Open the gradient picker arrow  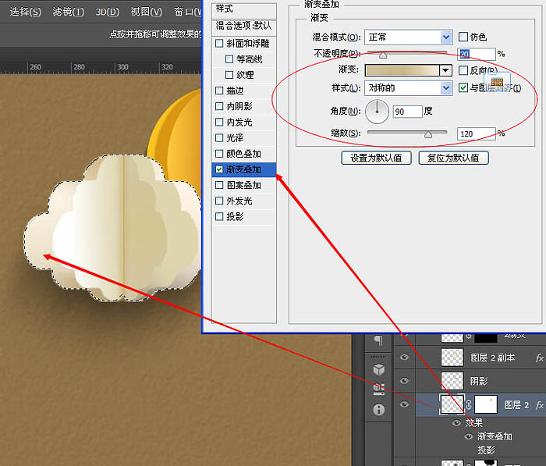pyautogui.click(x=445, y=70)
